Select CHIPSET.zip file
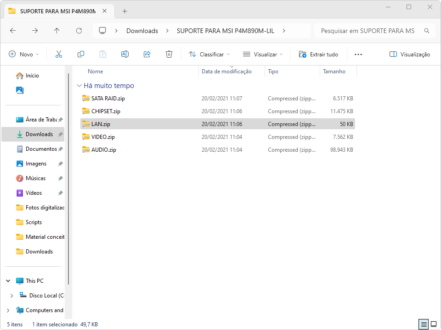441x330 pixels. 106,111
